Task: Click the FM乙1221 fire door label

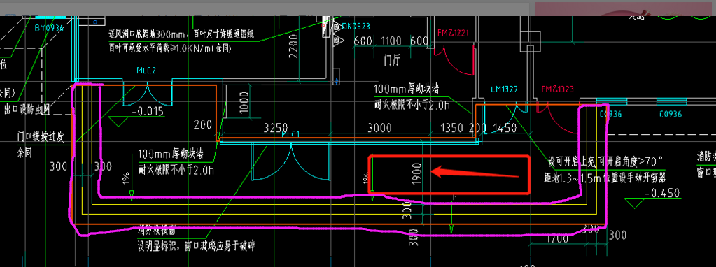Action: (453, 32)
